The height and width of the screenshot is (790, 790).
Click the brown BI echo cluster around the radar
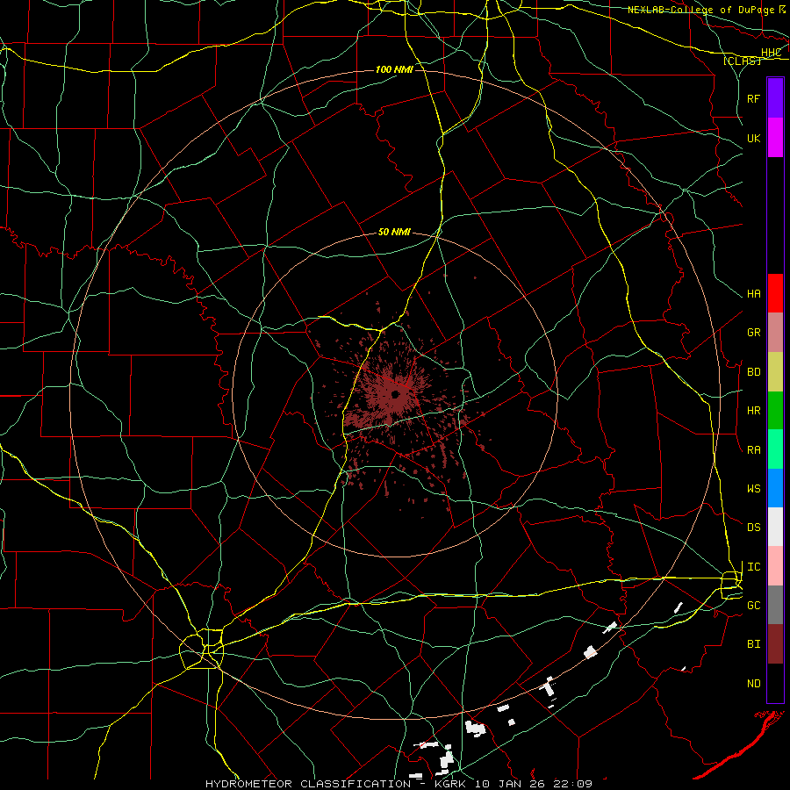[x=396, y=398]
